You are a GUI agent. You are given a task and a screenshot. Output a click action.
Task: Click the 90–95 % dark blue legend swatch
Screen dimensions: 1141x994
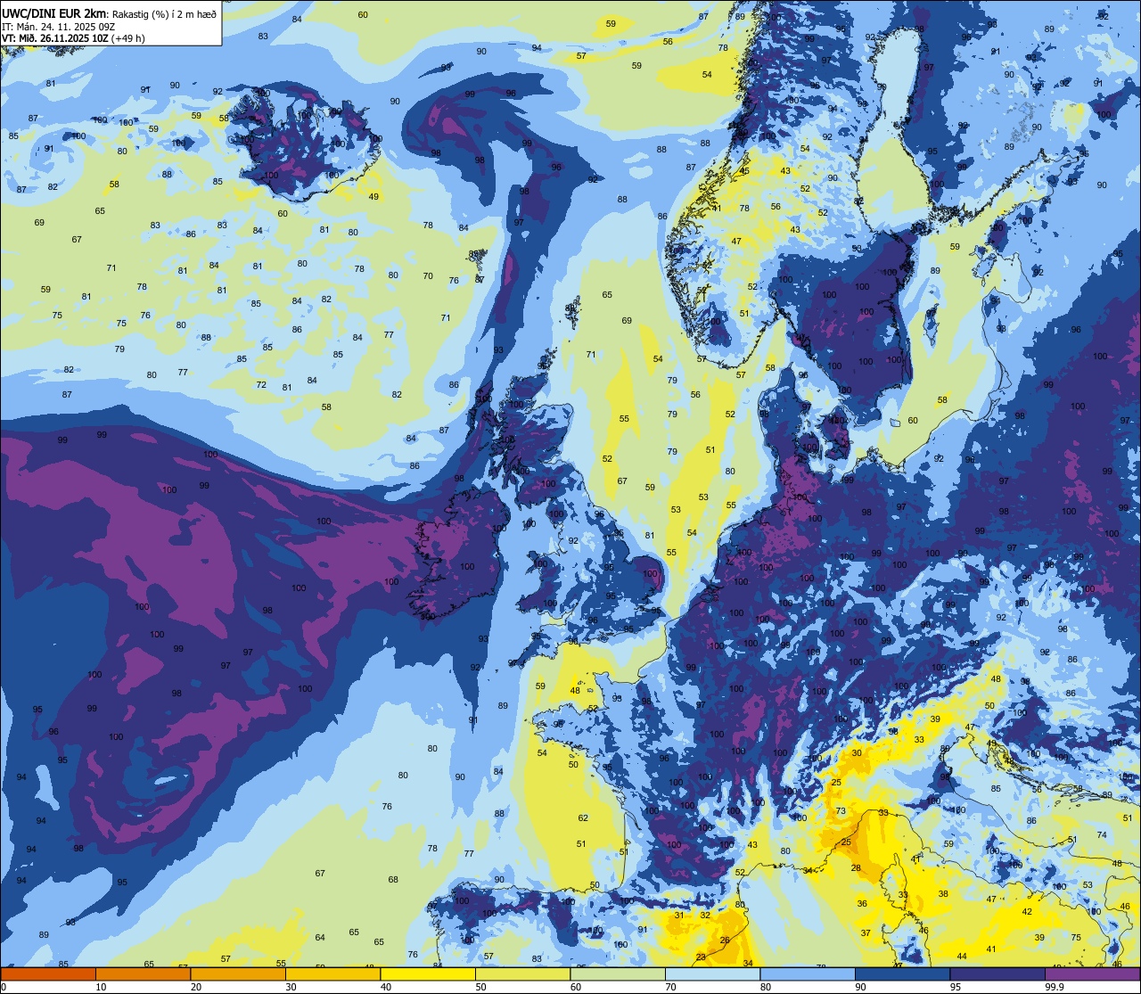(902, 973)
